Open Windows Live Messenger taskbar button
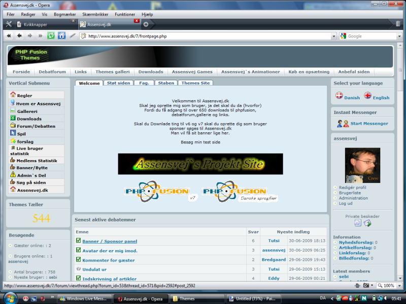The height and width of the screenshot is (304, 406). 84,298
